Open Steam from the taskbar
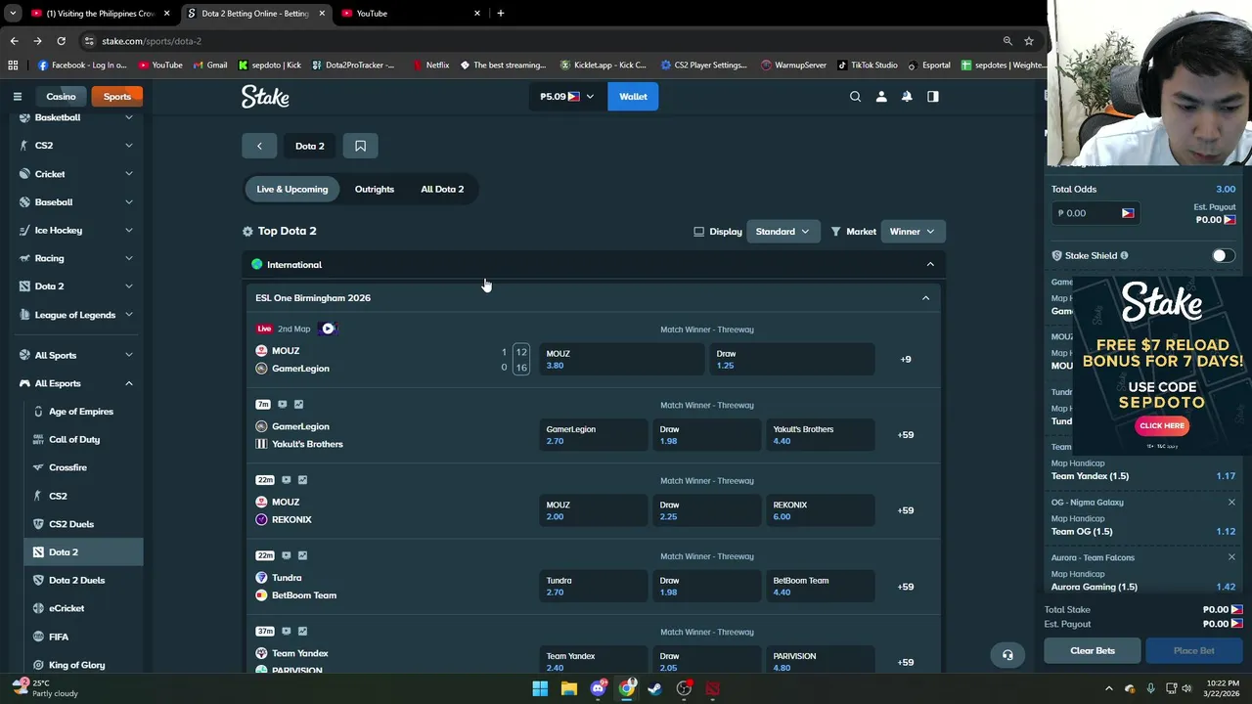This screenshot has height=704, width=1252. click(655, 688)
